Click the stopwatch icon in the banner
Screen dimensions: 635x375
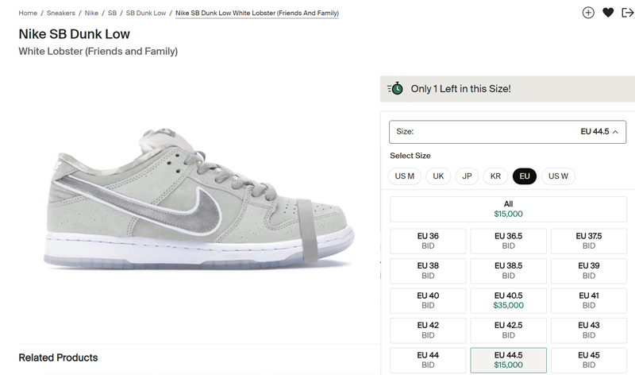click(394, 89)
